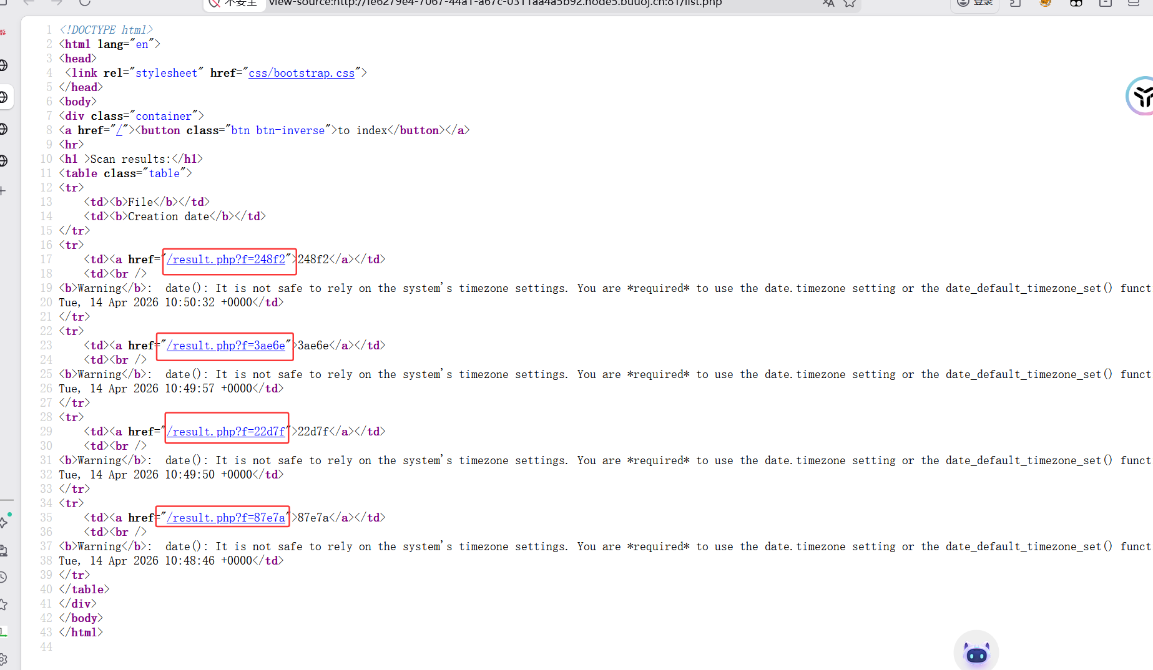Click the translate page icon in address bar

(x=828, y=3)
